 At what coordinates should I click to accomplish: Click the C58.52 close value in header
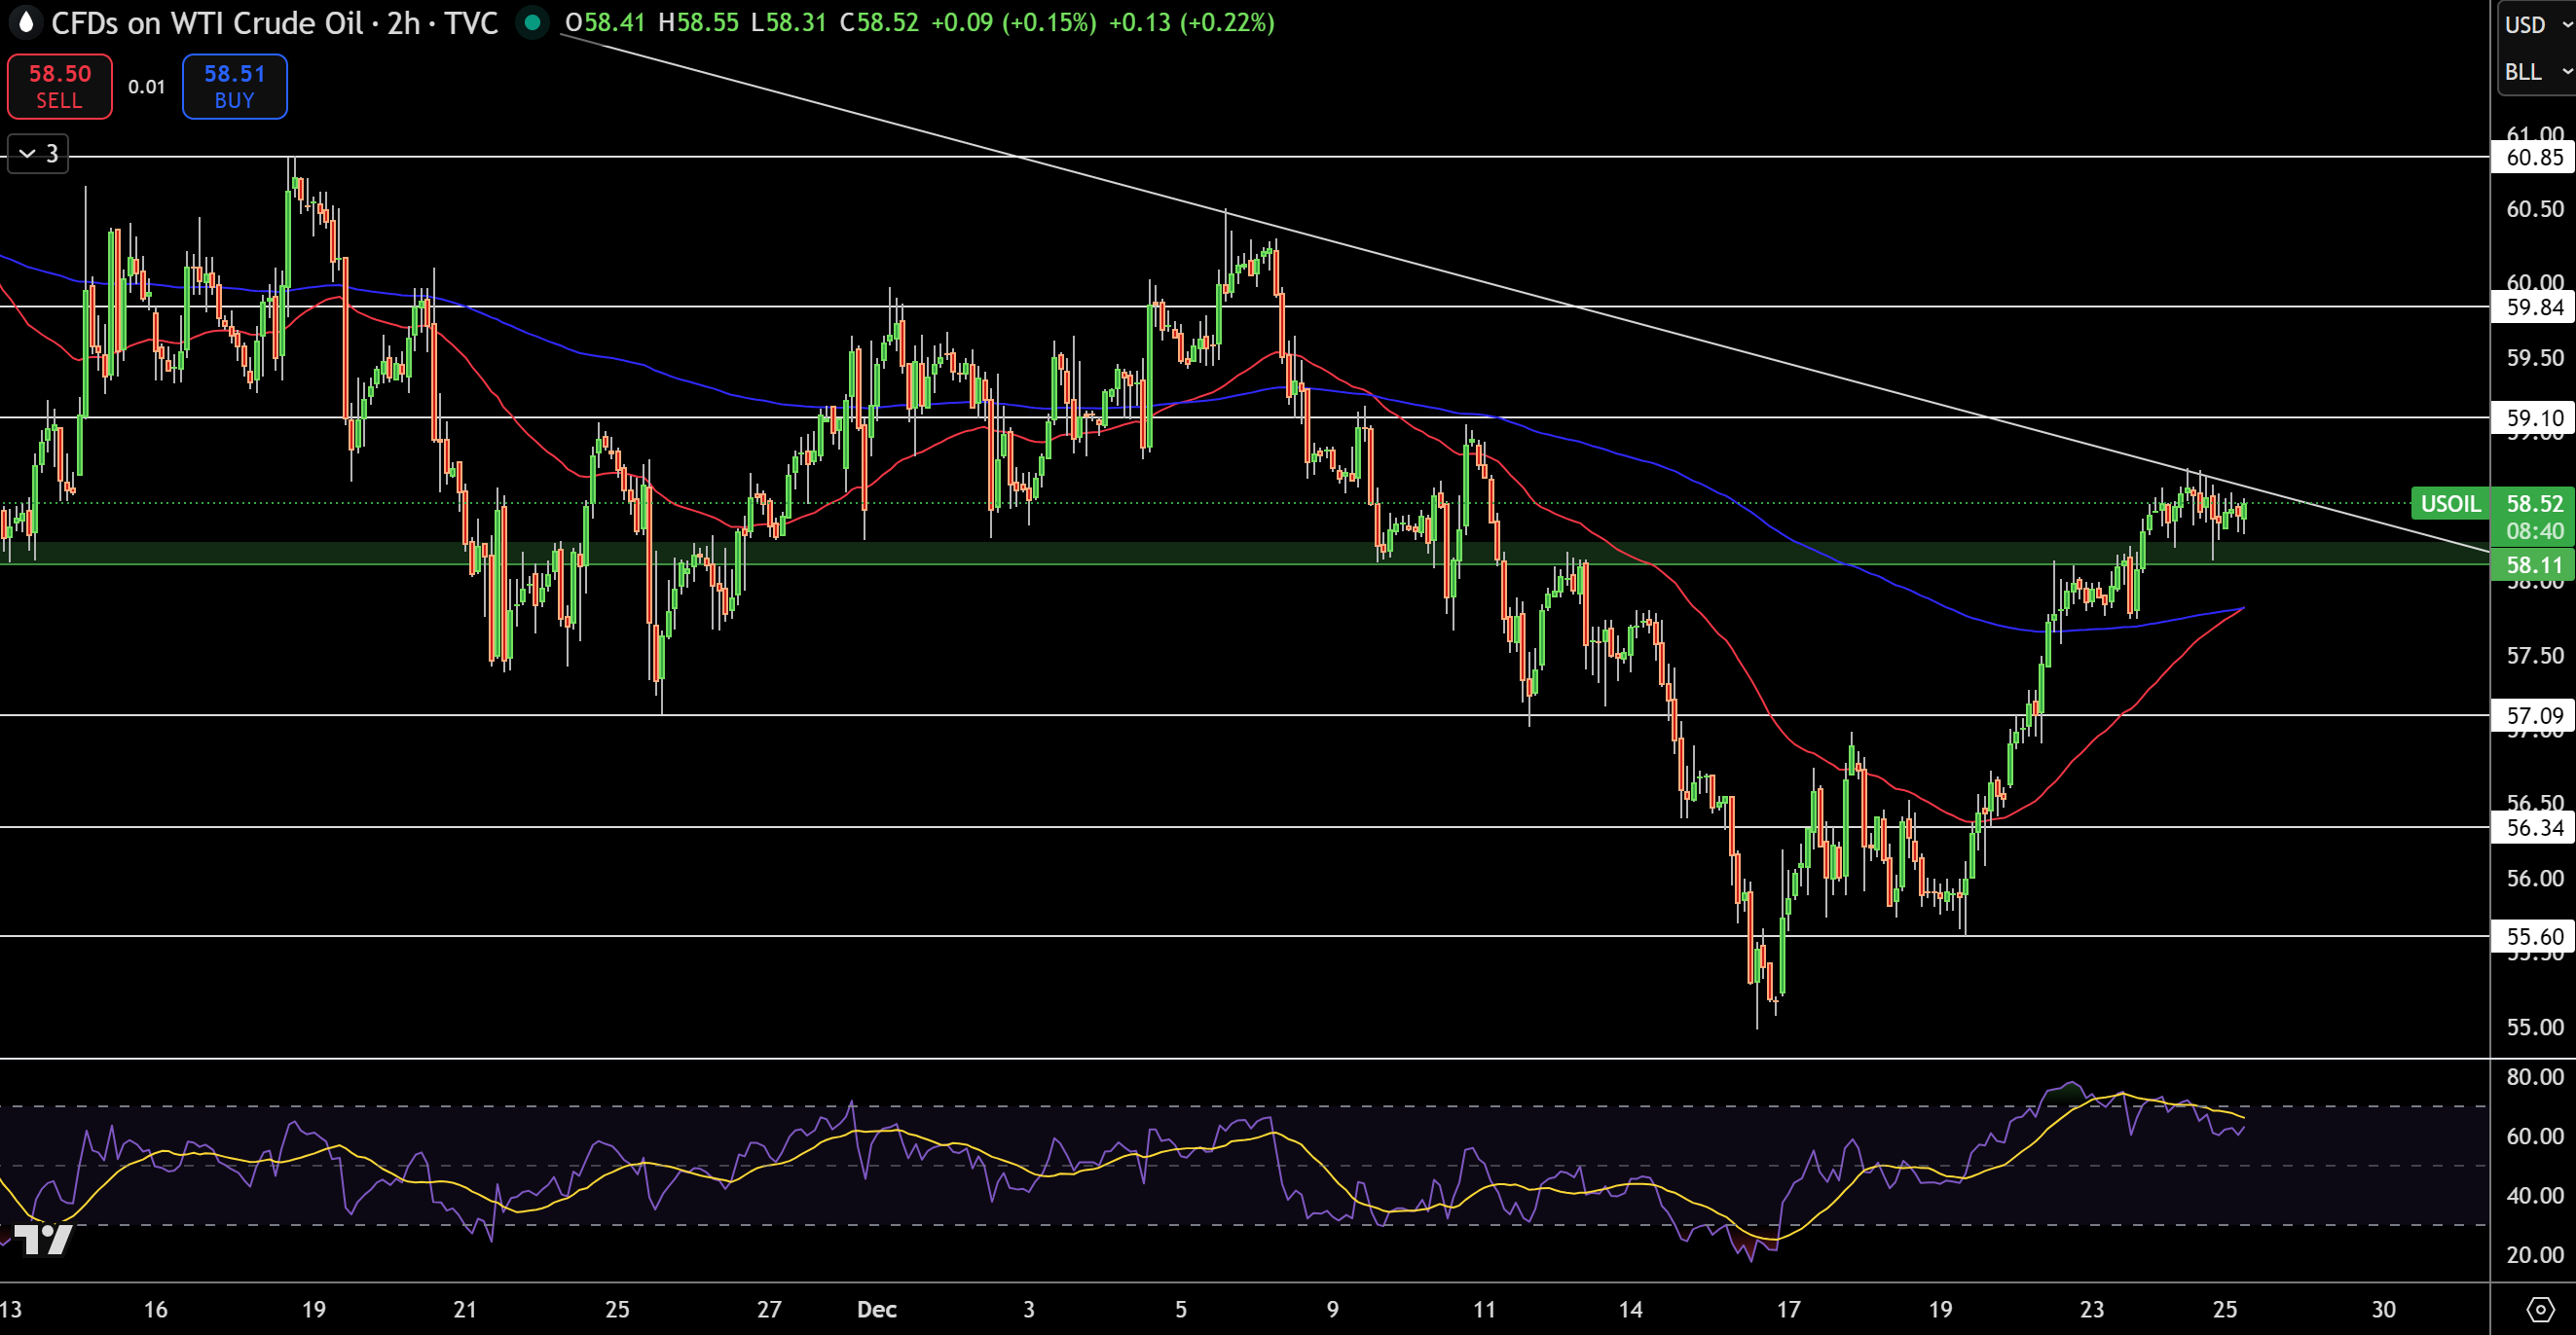click(879, 23)
